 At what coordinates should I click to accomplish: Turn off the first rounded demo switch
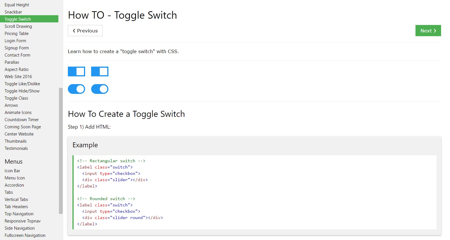[76, 89]
